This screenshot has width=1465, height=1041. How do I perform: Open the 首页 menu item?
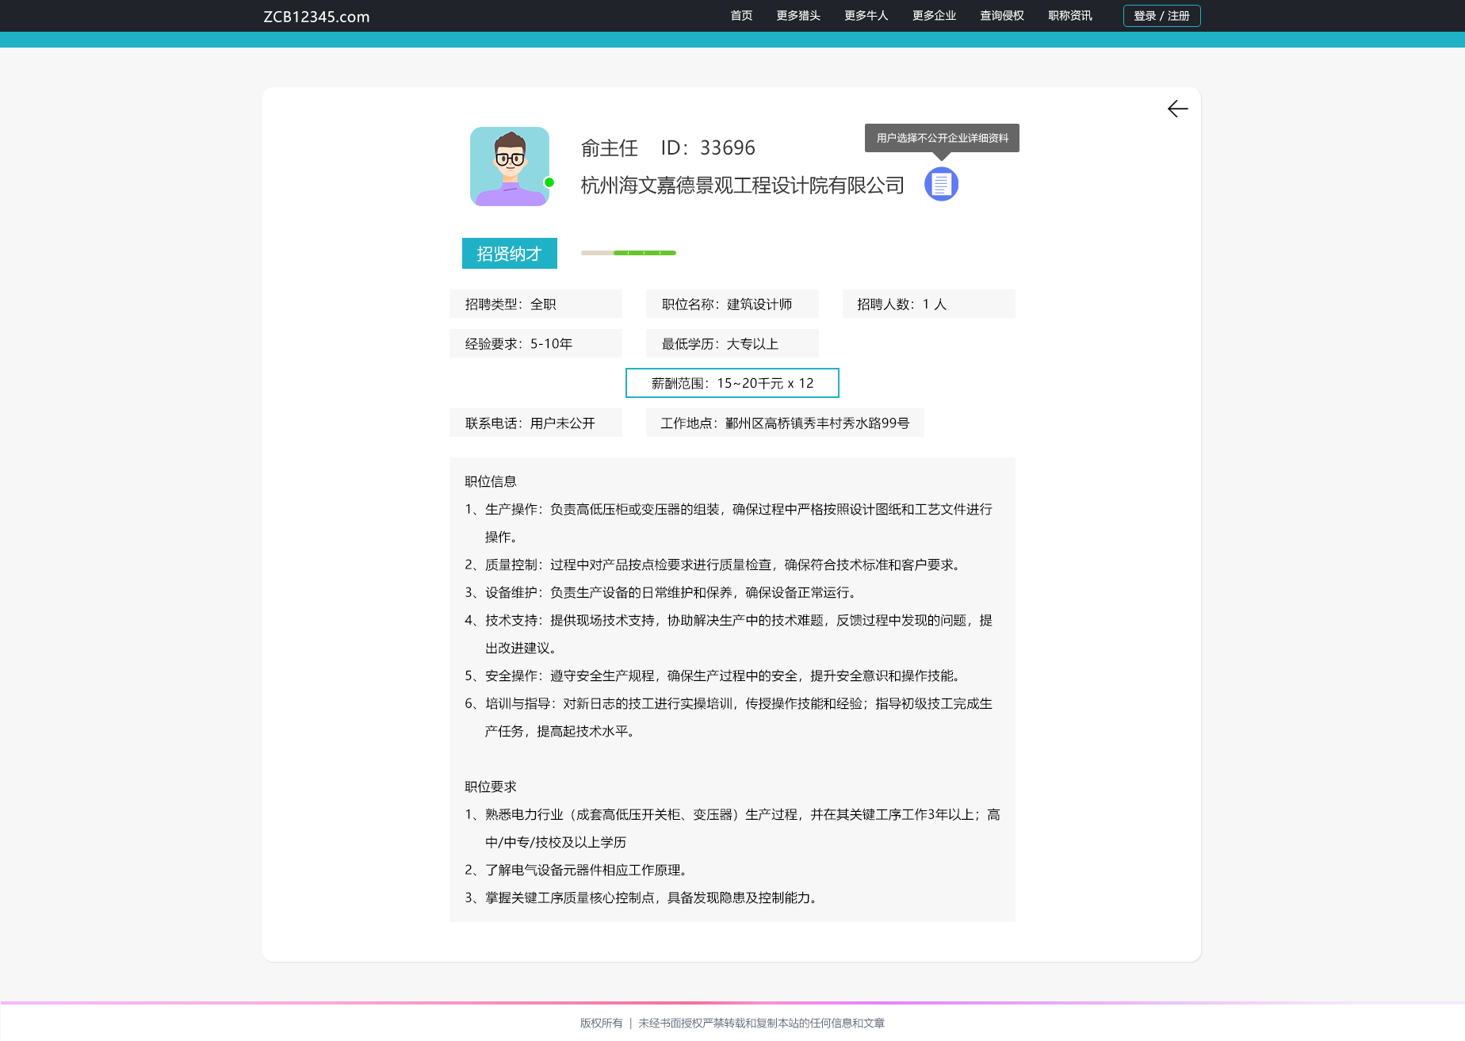[741, 16]
